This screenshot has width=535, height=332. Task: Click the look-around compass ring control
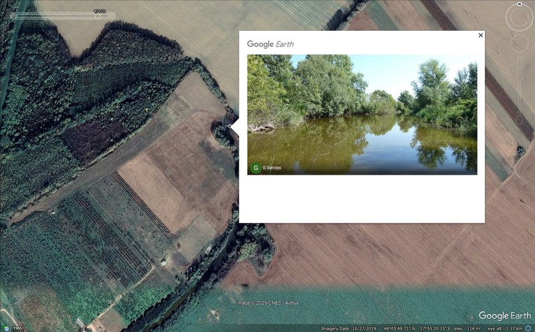[520, 19]
